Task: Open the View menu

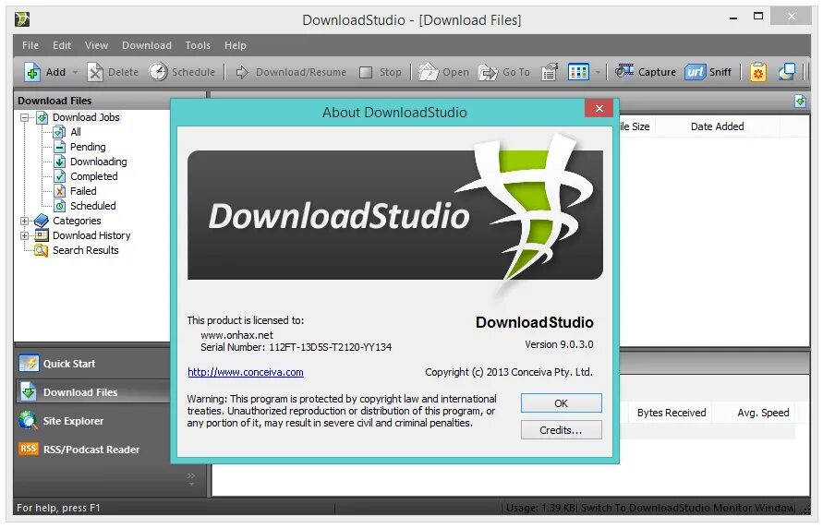Action: [97, 45]
